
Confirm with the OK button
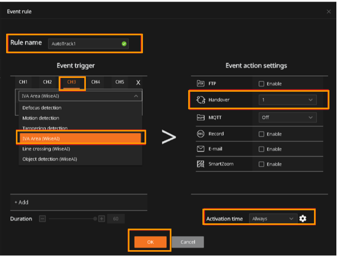pos(150,242)
